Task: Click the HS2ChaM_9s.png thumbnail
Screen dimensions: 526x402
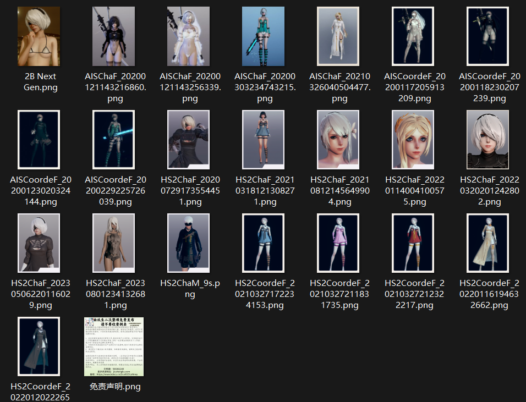Action: click(189, 243)
